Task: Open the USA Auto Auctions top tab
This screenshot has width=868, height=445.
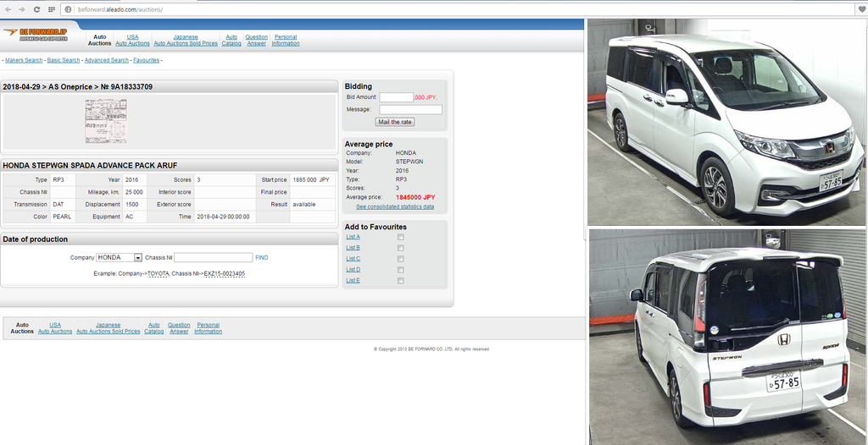Action: [132, 40]
